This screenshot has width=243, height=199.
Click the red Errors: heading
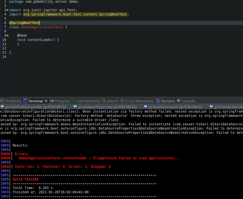coord(22,154)
